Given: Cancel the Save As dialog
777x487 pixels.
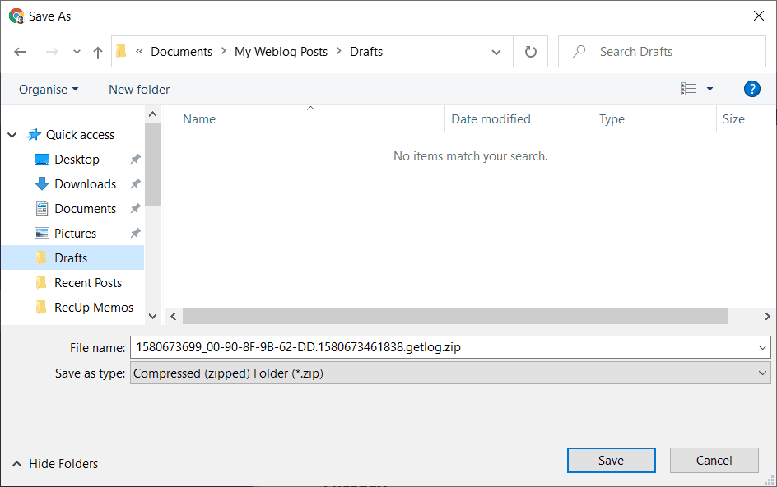Looking at the screenshot, I should (x=714, y=461).
